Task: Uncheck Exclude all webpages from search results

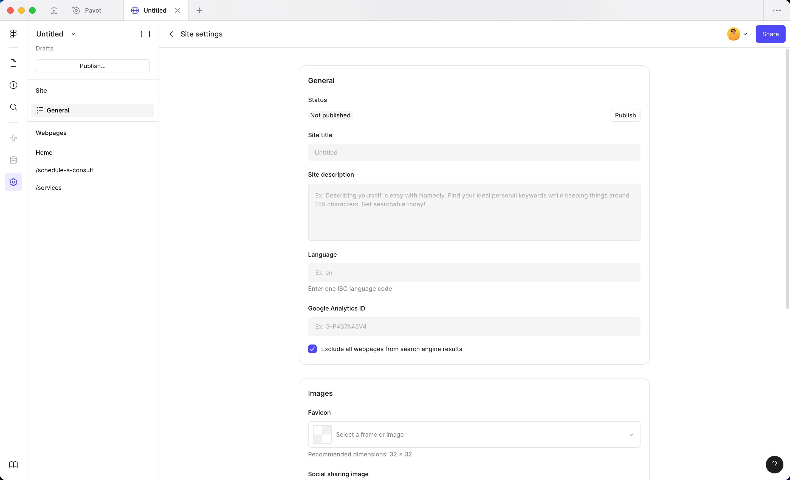Action: coord(312,349)
